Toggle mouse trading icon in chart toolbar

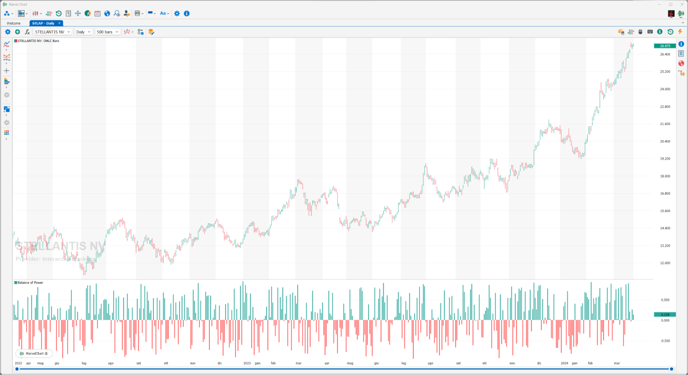641,32
